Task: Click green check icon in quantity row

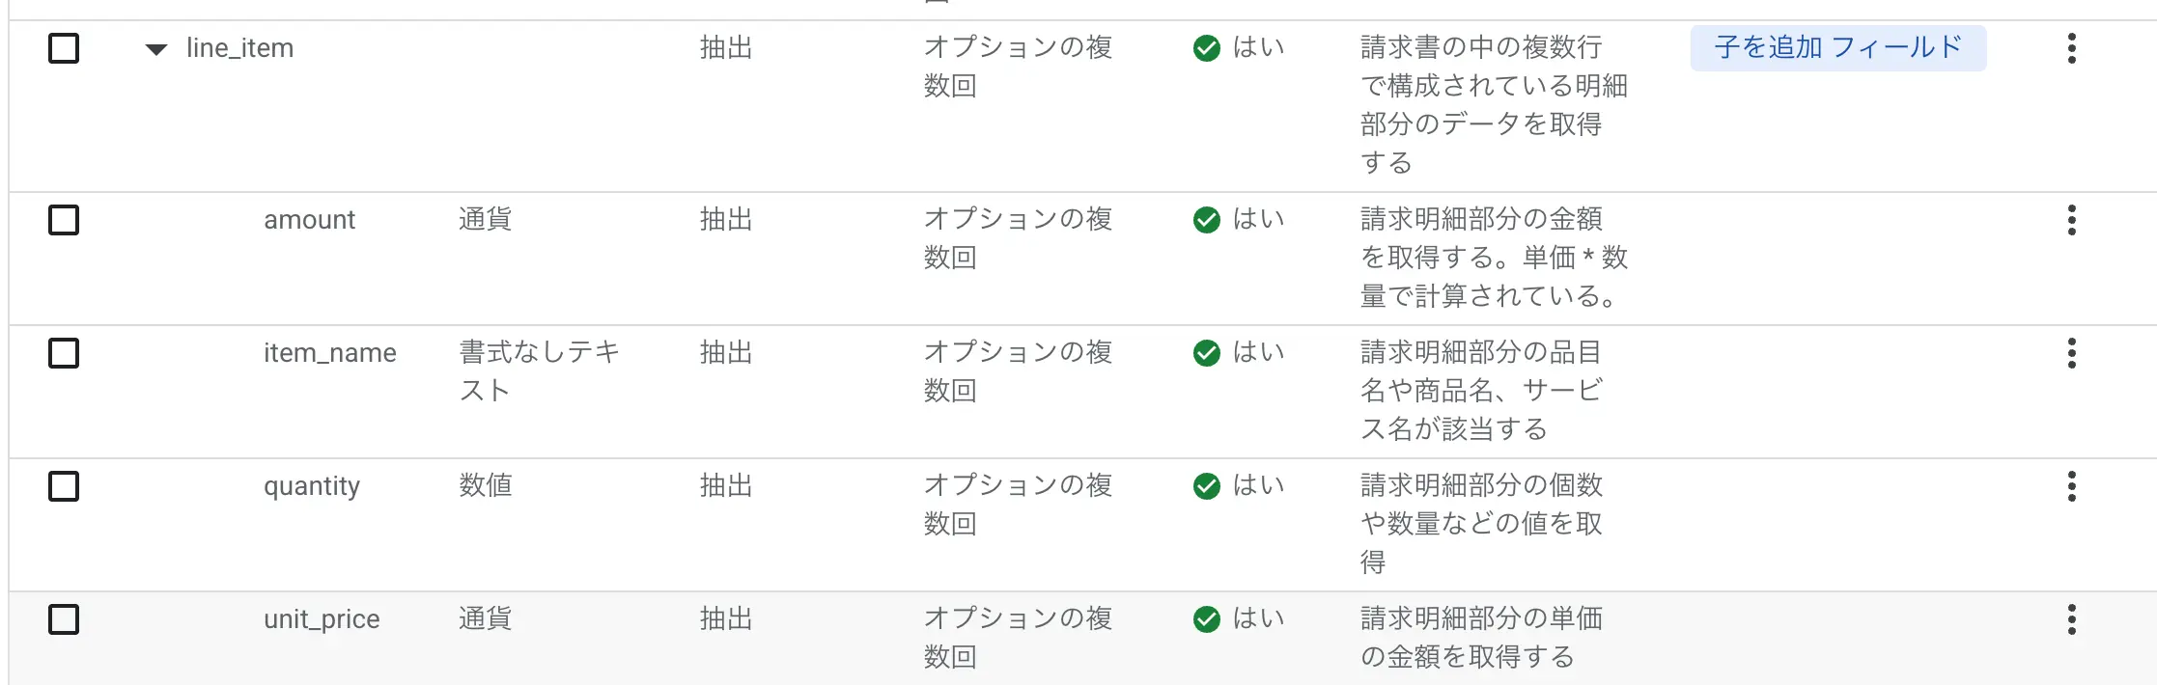Action: (x=1206, y=486)
